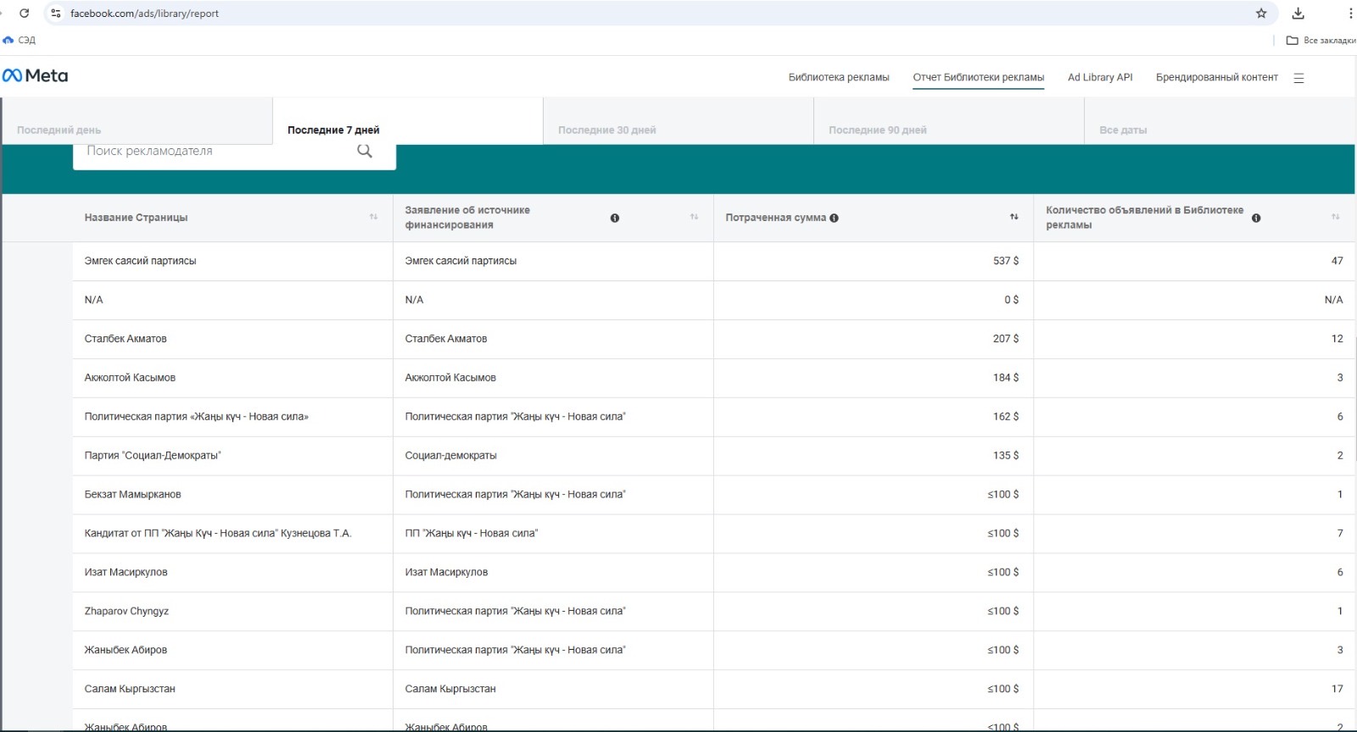Click the advertiser search magnifier icon

[x=365, y=151]
